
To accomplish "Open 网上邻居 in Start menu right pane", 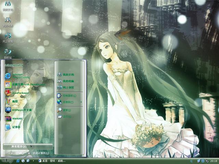I will (x=66, y=87).
